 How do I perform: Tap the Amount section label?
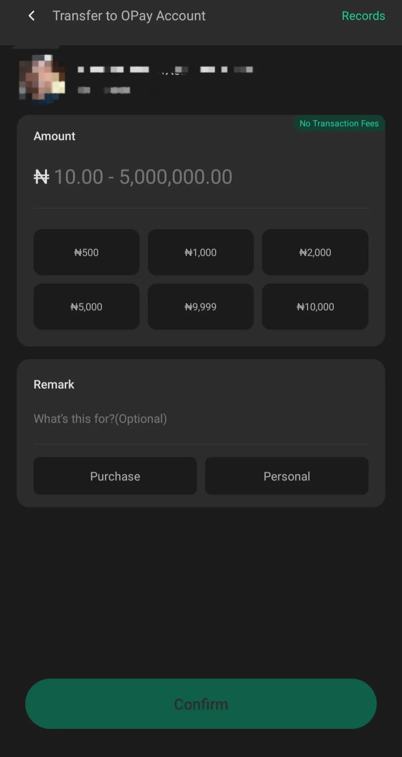pyautogui.click(x=54, y=136)
